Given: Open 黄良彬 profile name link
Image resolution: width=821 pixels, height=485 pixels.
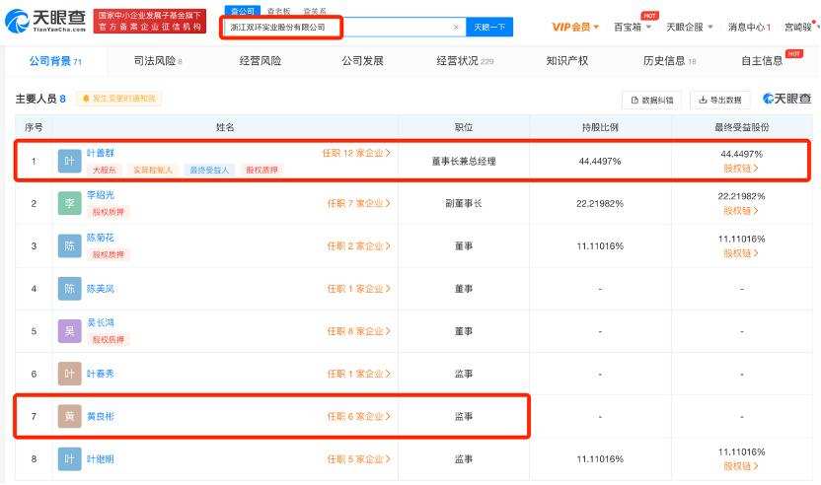Looking at the screenshot, I should point(101,416).
